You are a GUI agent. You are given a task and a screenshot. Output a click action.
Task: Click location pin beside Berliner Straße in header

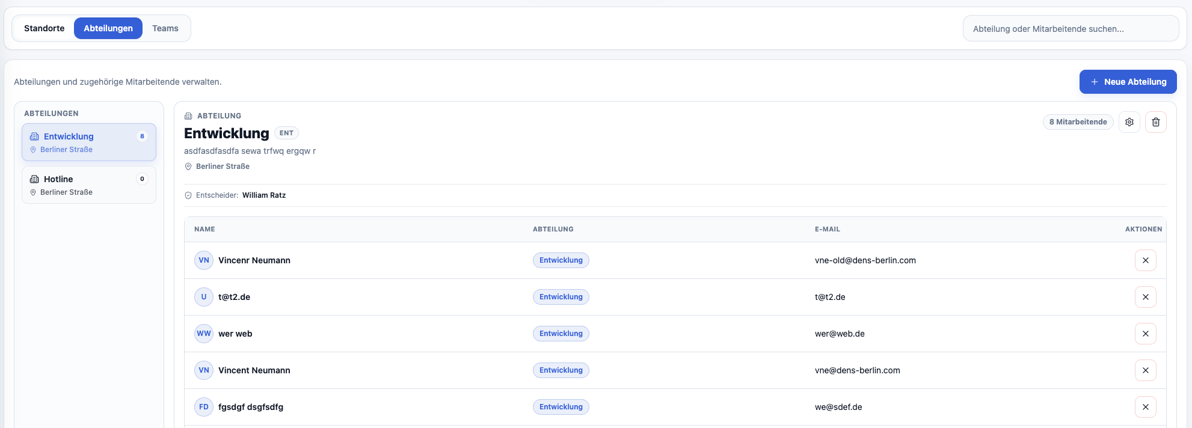(x=188, y=167)
